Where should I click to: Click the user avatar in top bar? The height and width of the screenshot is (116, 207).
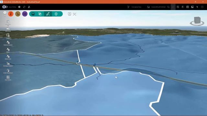[4, 7]
